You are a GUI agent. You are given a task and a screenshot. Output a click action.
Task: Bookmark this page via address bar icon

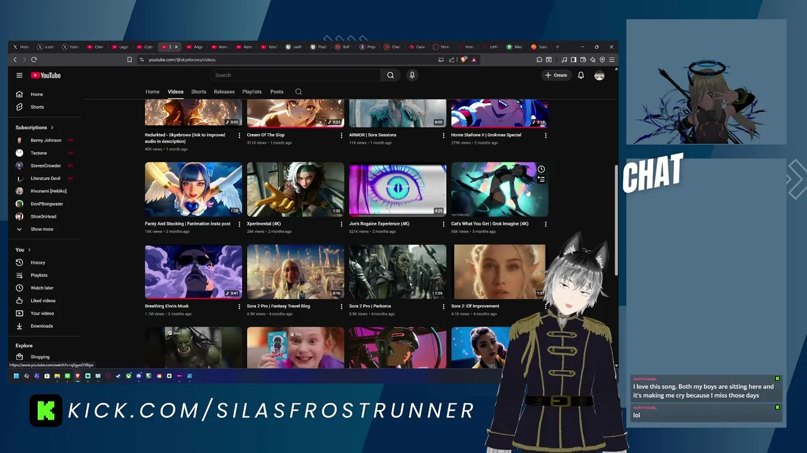click(x=129, y=60)
